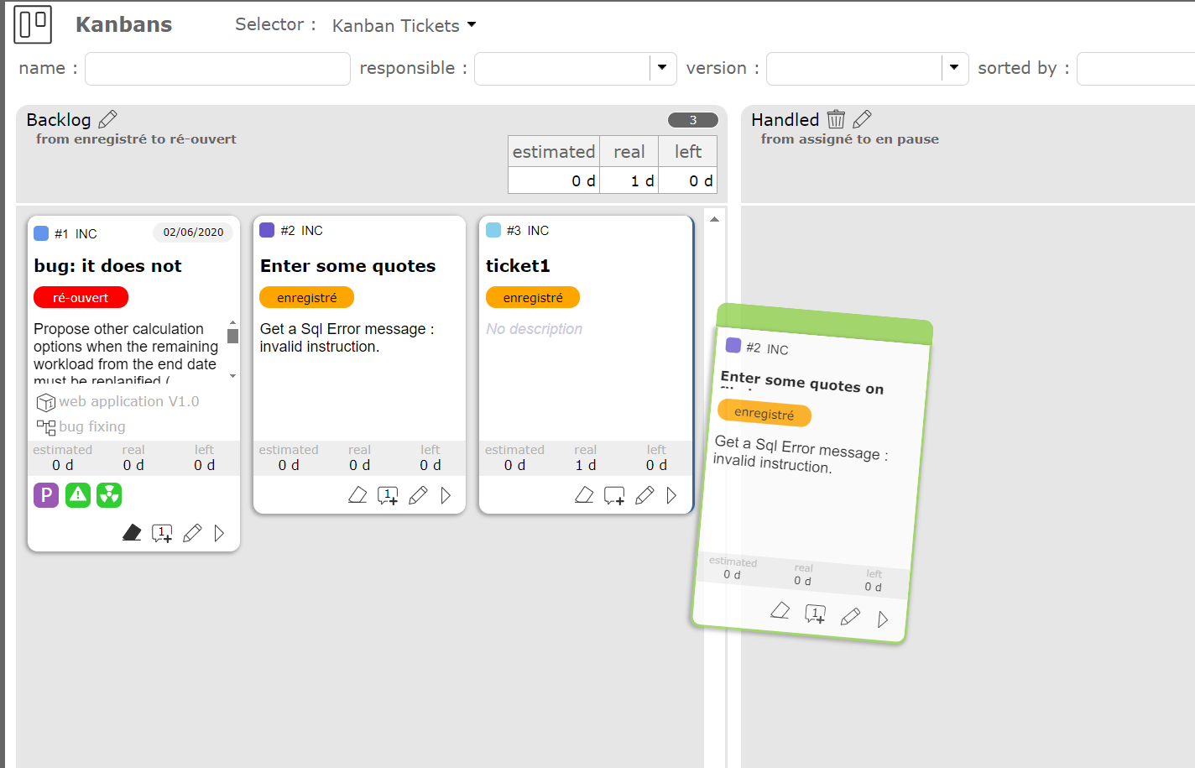Open the Kanban Tickets selector dropdown
This screenshot has height=768, width=1195.
point(404,25)
